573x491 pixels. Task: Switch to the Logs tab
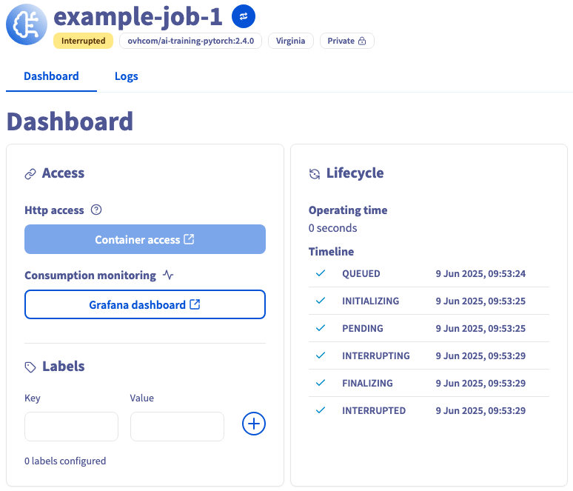[x=127, y=76]
